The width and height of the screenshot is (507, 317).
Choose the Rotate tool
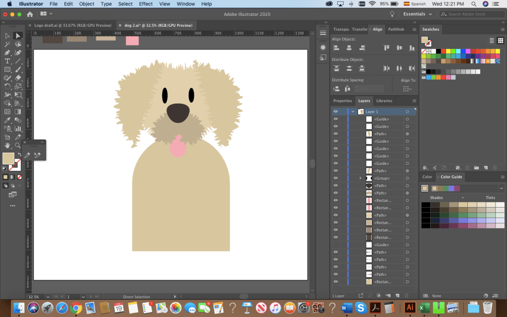7,86
